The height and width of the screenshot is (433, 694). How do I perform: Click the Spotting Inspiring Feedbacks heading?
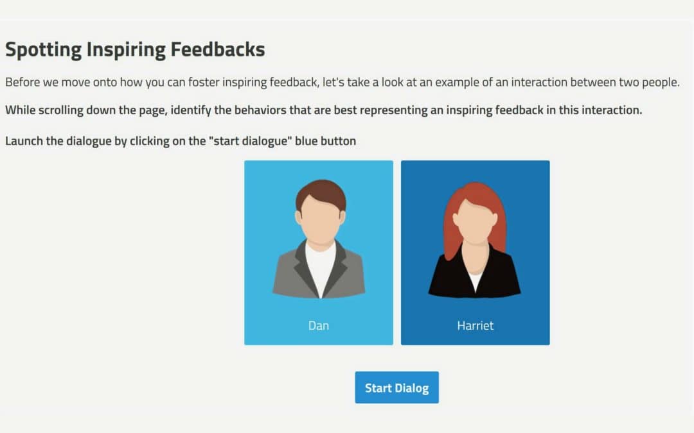coord(135,49)
